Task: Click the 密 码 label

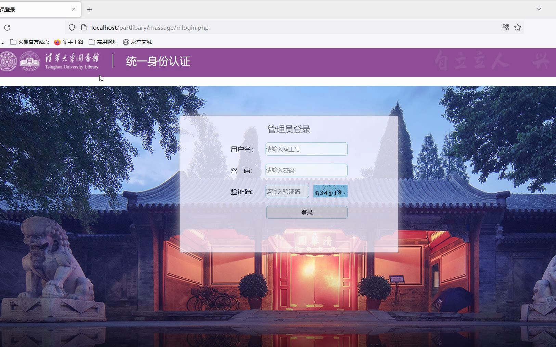Action: coord(242,170)
